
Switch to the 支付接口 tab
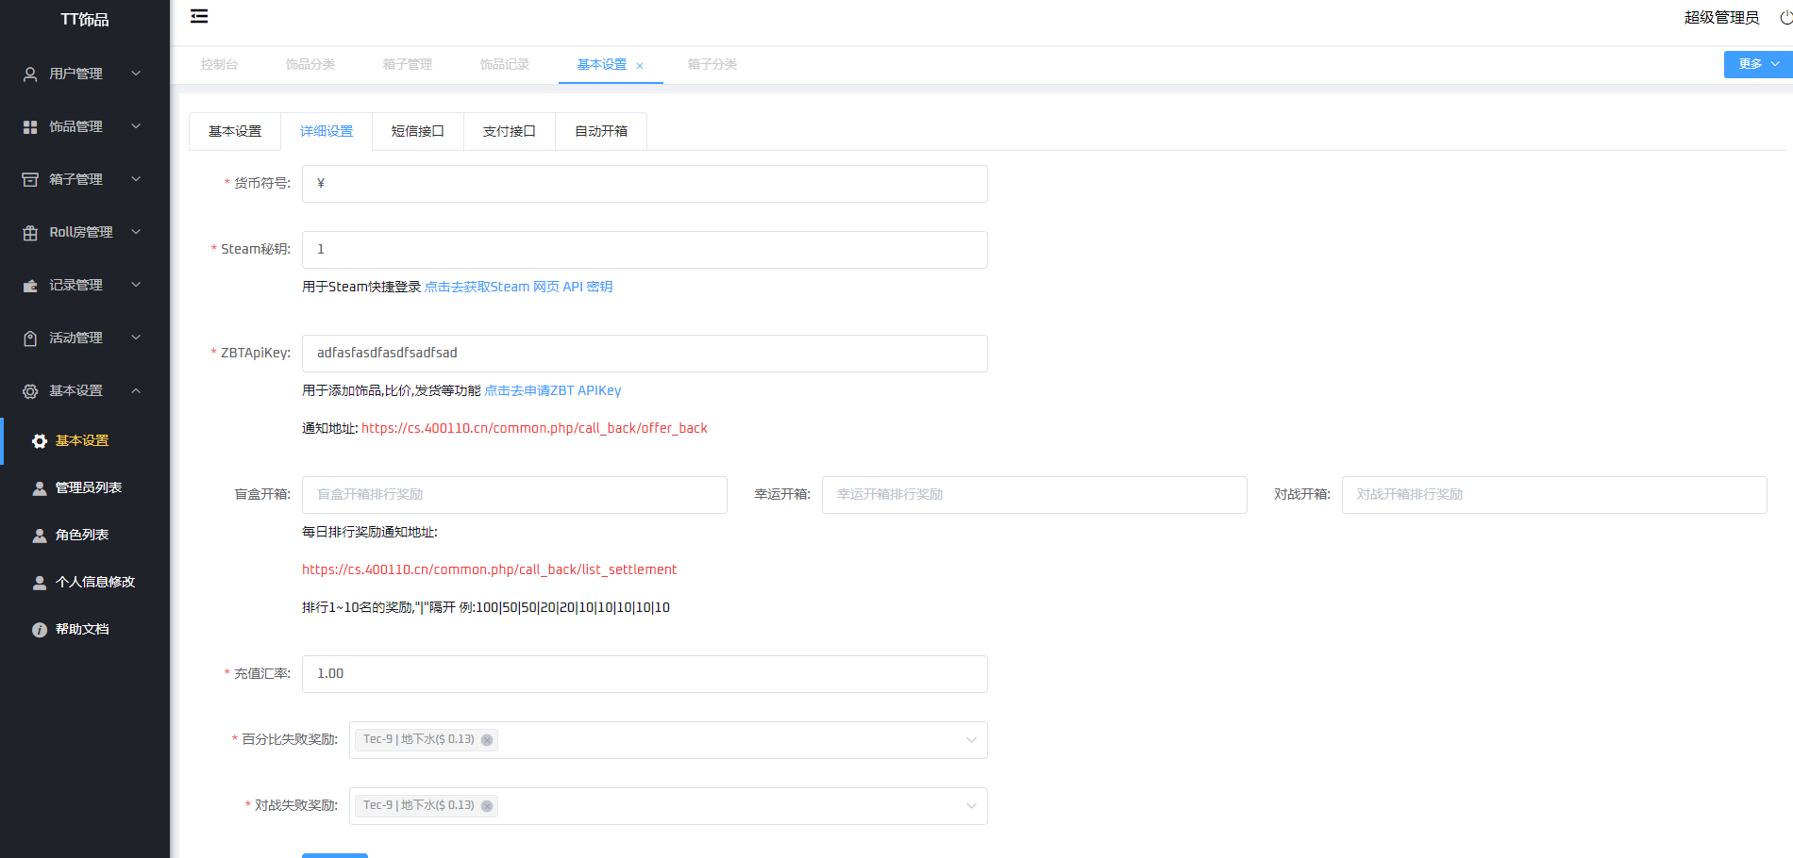pyautogui.click(x=509, y=131)
